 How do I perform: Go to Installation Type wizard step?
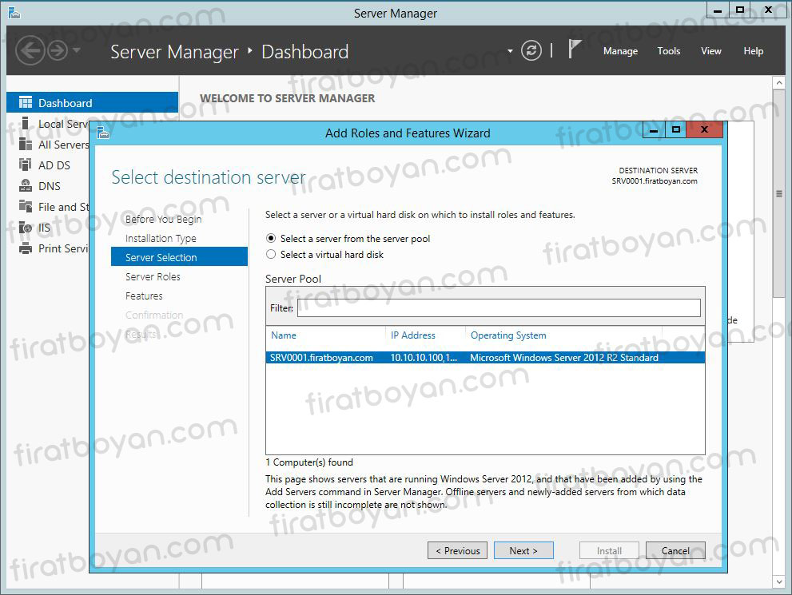[x=161, y=238]
